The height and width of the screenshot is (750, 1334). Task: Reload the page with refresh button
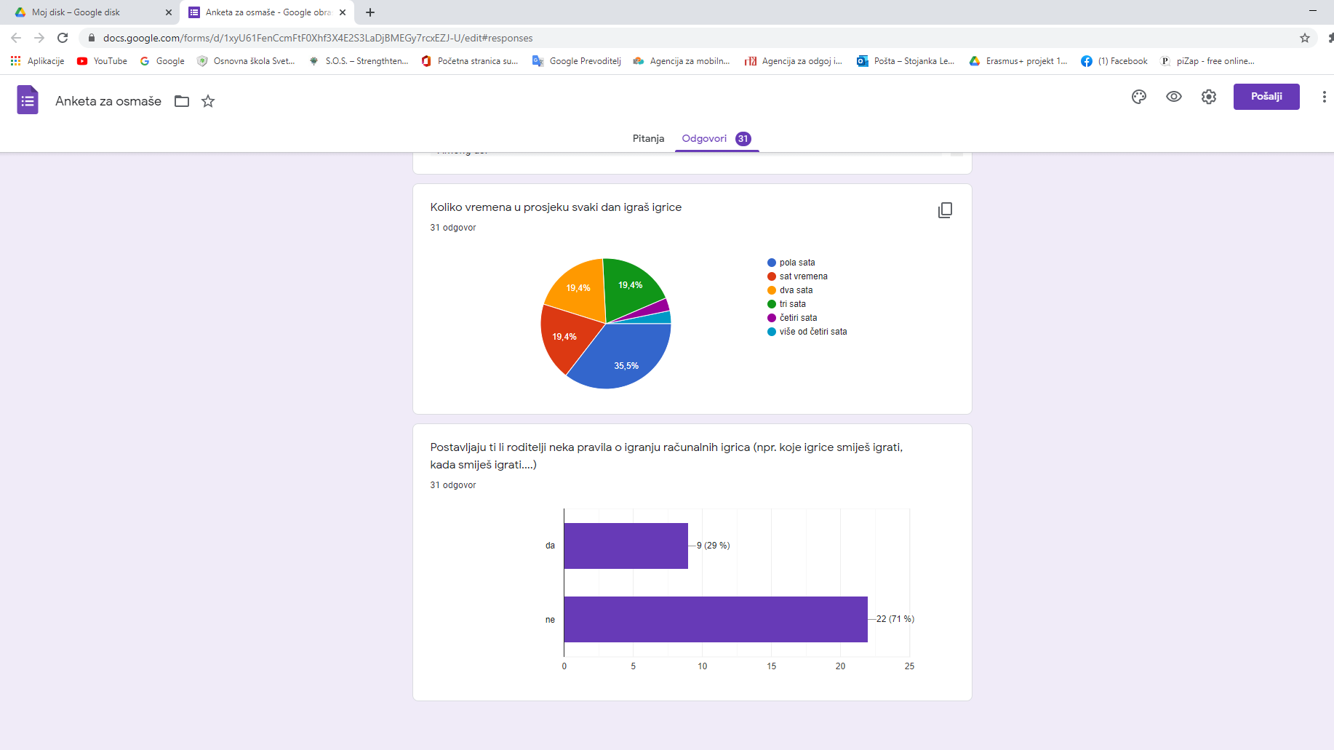click(x=63, y=38)
